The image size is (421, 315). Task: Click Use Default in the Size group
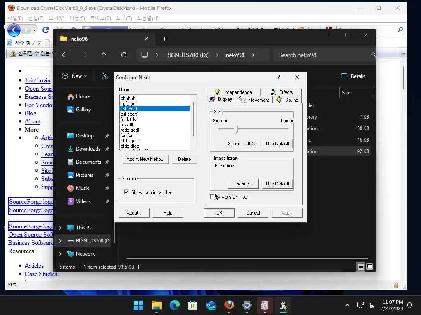pyautogui.click(x=278, y=143)
